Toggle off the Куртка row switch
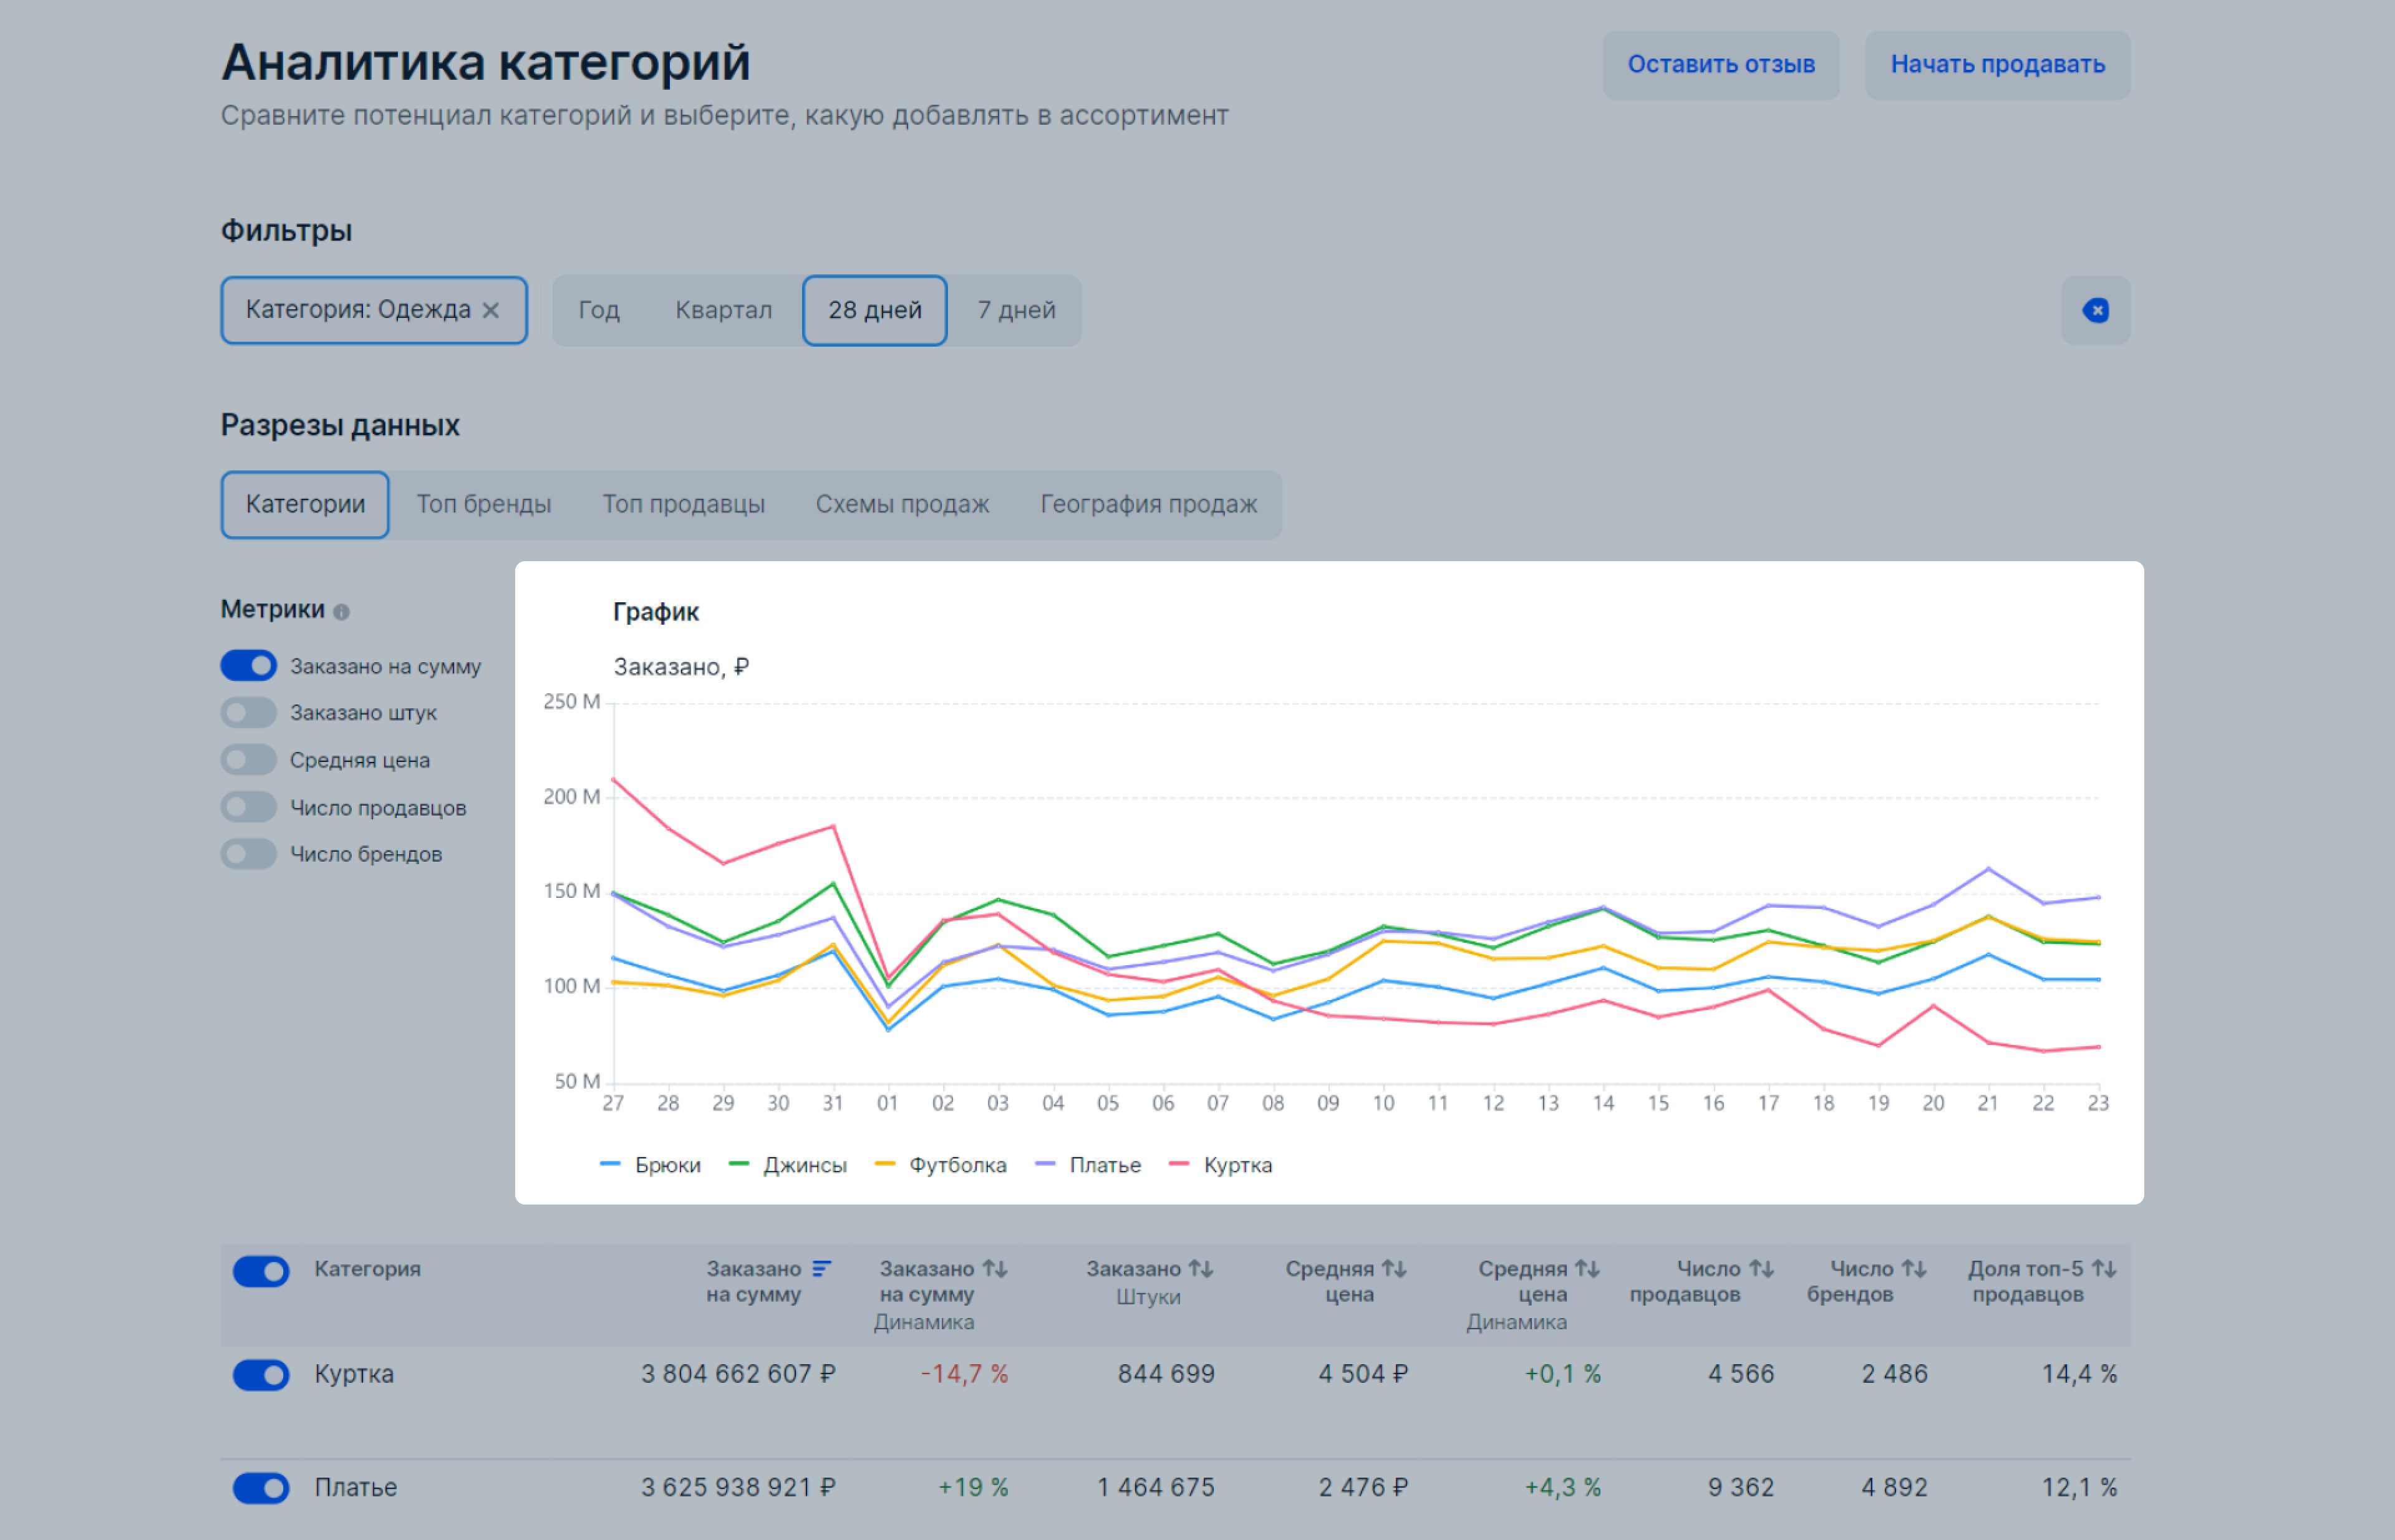 (x=261, y=1374)
